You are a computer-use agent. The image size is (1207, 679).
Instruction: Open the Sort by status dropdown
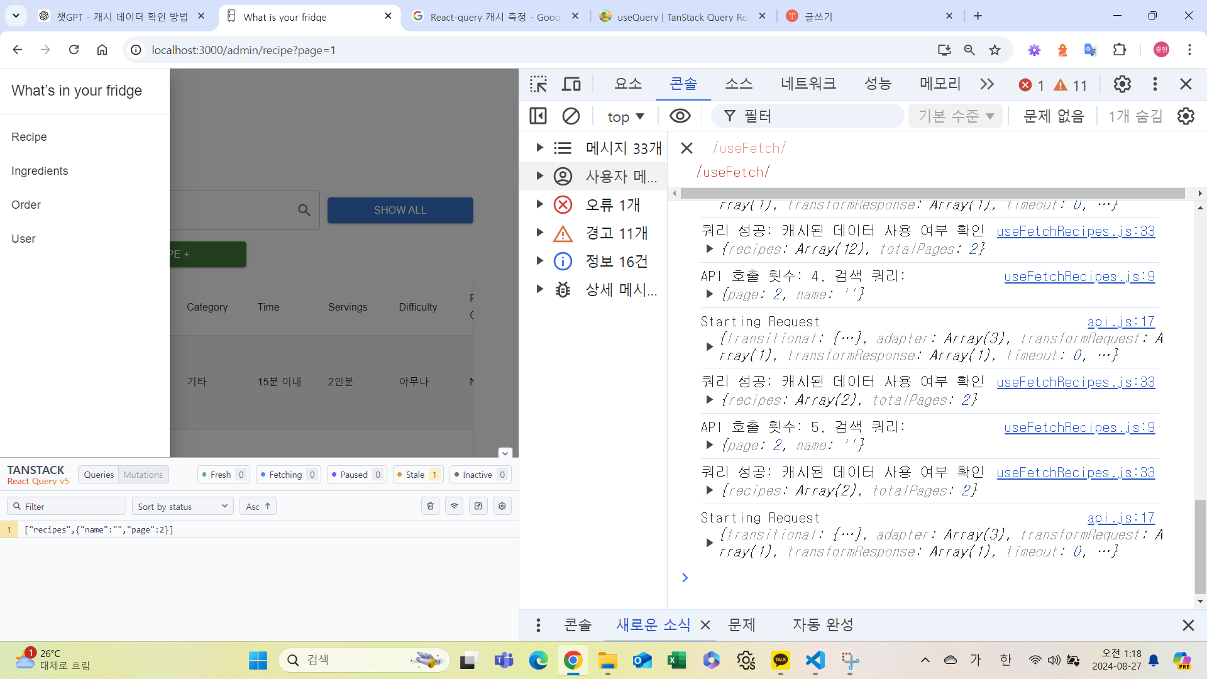pyautogui.click(x=182, y=506)
